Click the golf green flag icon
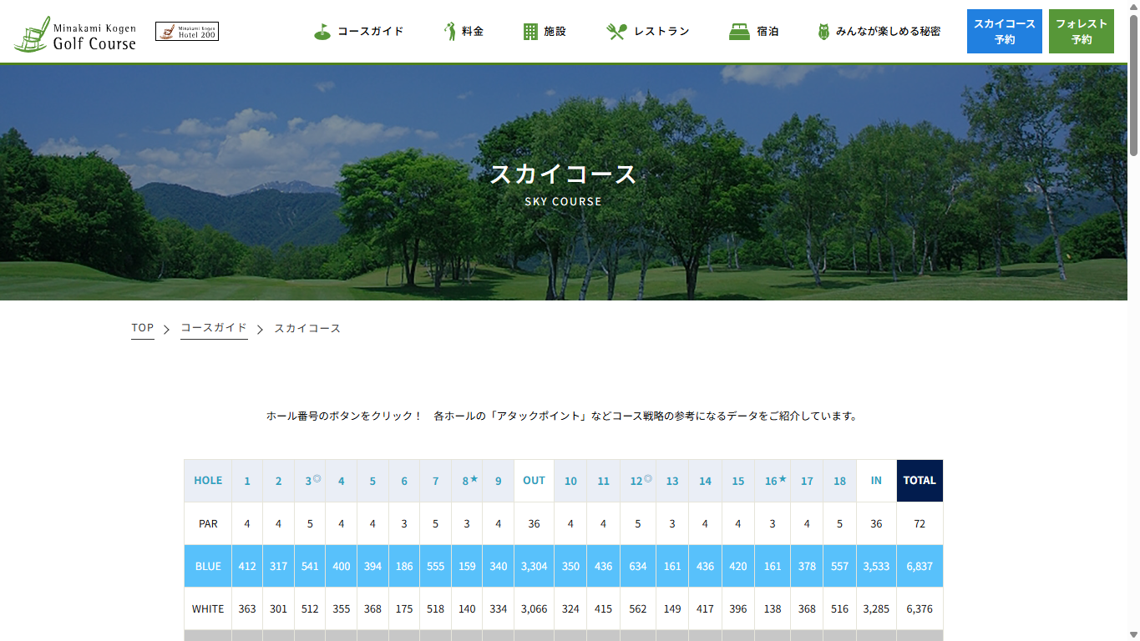This screenshot has height=641, width=1140. click(x=322, y=32)
